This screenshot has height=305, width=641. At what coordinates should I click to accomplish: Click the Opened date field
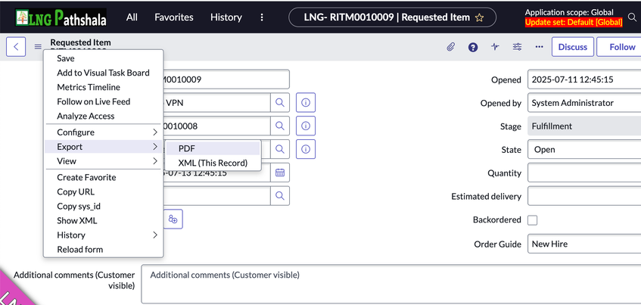(x=584, y=79)
